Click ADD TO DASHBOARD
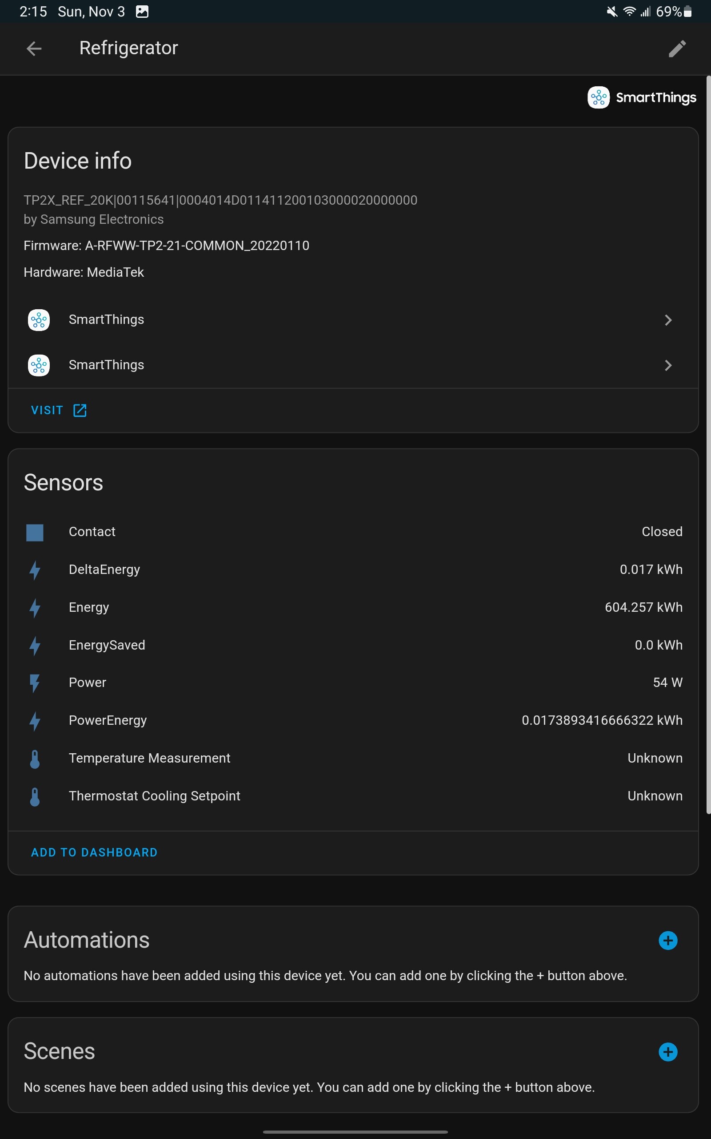This screenshot has width=711, height=1139. point(94,852)
